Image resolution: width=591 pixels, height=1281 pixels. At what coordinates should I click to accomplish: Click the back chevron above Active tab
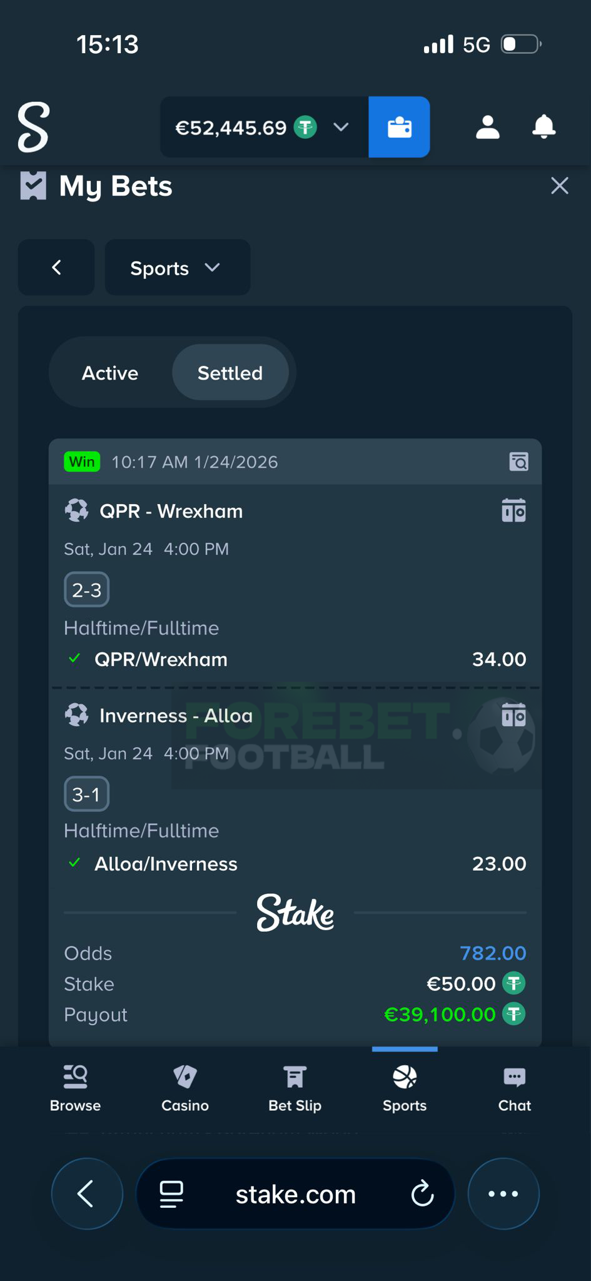[x=56, y=268]
